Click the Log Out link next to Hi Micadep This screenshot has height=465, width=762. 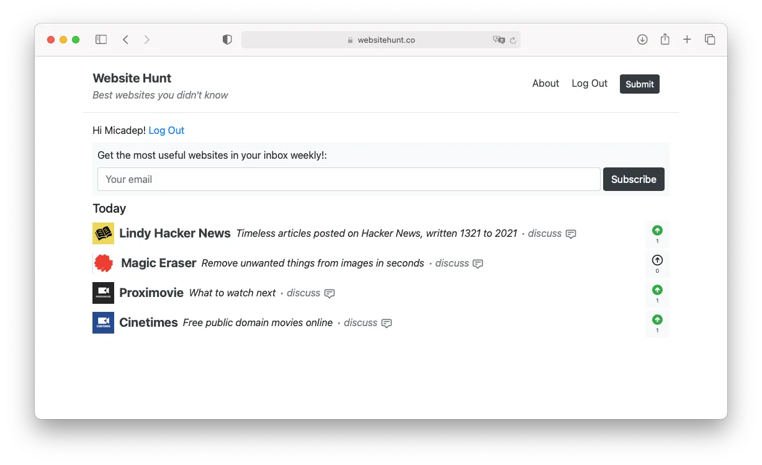pos(166,130)
